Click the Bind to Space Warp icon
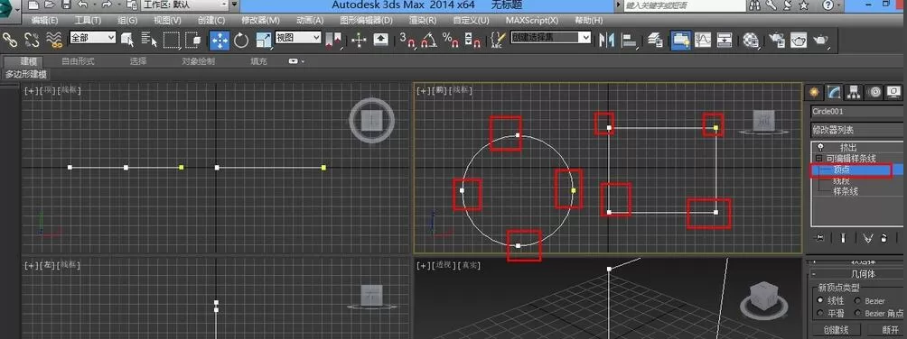The height and width of the screenshot is (339, 907). coord(54,40)
